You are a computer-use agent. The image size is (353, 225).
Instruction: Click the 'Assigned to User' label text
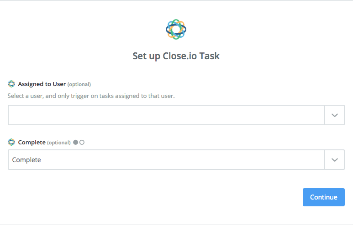[x=42, y=84]
